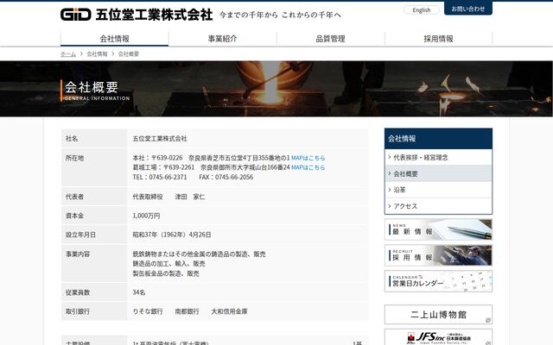Click the 資本金 row label
Viewport: 553px width, 345px height.
[75, 216]
